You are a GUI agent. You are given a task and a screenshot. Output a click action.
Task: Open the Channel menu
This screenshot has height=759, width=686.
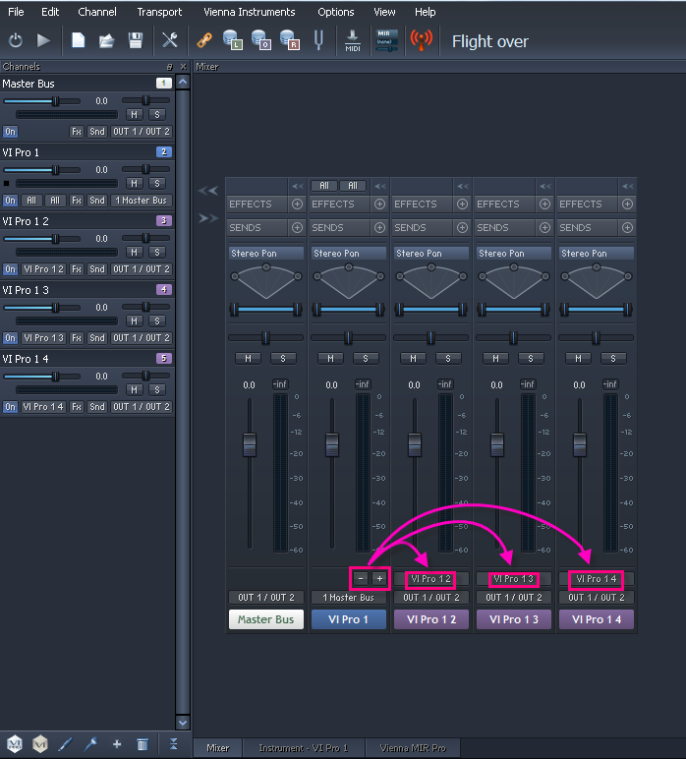pos(97,12)
